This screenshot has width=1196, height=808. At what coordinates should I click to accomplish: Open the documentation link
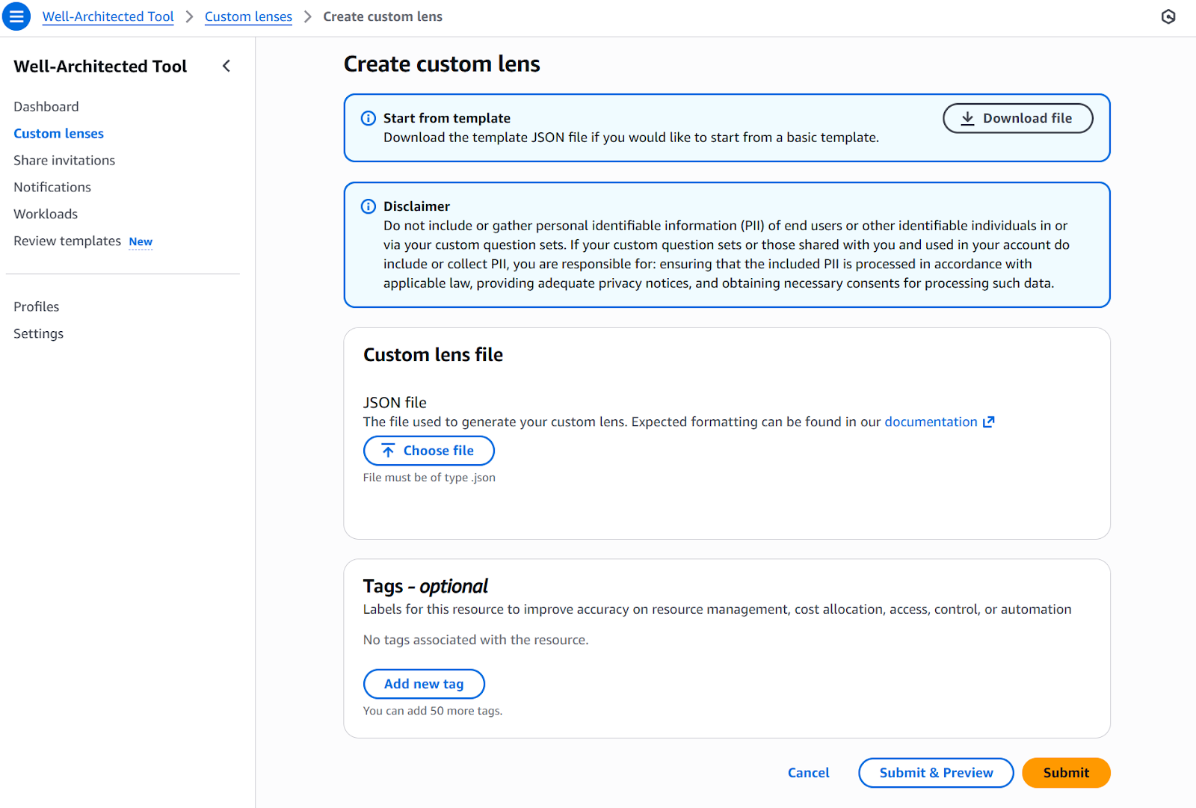tap(931, 422)
